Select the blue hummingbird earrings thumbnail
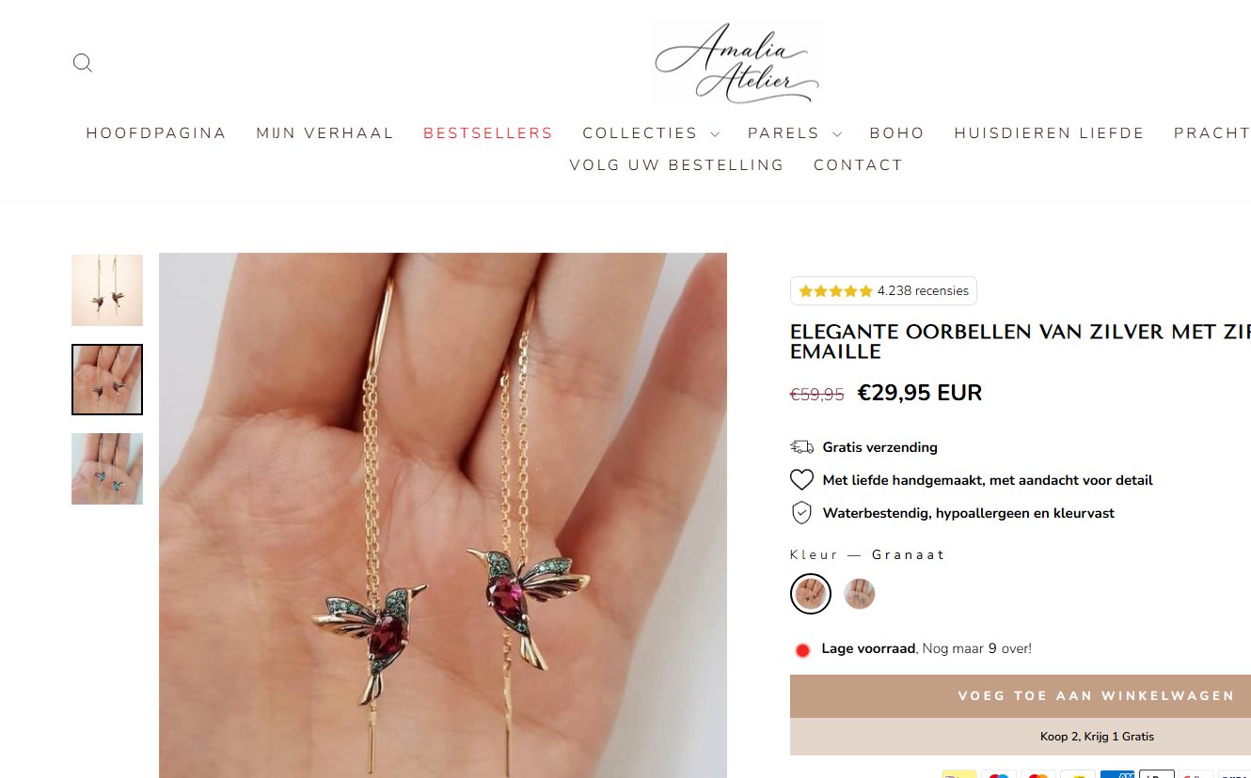The height and width of the screenshot is (778, 1251). click(x=107, y=469)
